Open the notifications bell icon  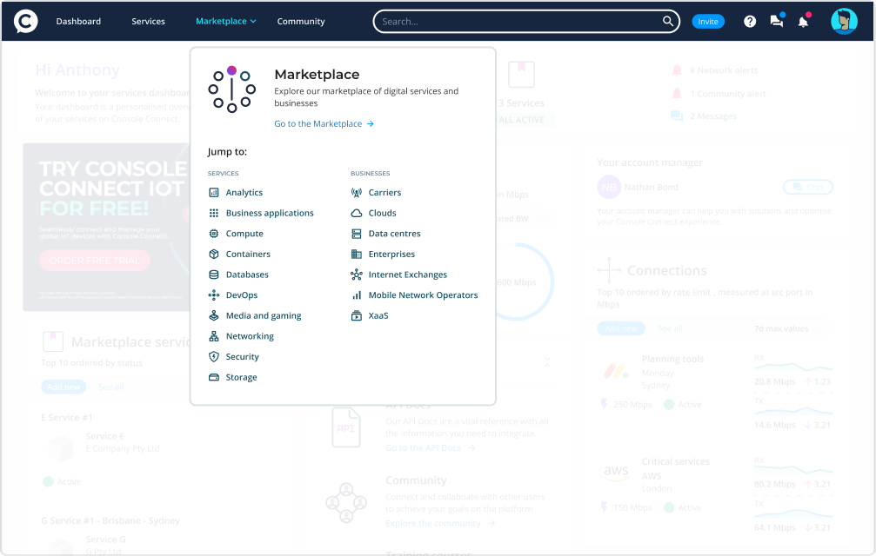point(804,21)
